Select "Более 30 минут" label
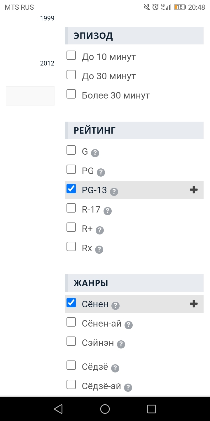 click(116, 96)
